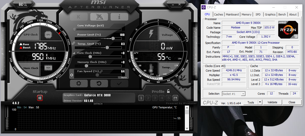Click the Validate button in CPU-Z
This screenshot has height=136, width=305.
[x=272, y=102]
